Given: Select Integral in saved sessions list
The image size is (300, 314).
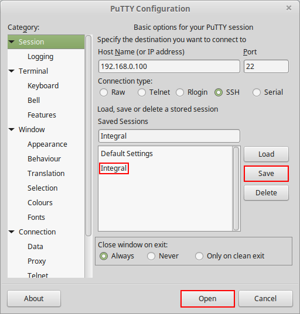Looking at the screenshot, I should [x=114, y=168].
